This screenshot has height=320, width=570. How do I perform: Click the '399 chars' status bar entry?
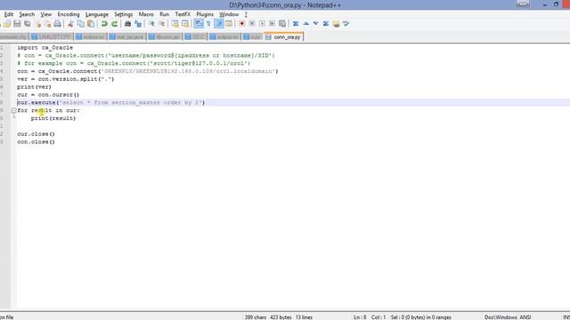tap(256, 317)
